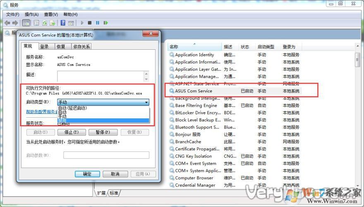Open the Properties toolbar icon
Image resolution: width=364 pixels, height=207 pixels.
pos(36,23)
